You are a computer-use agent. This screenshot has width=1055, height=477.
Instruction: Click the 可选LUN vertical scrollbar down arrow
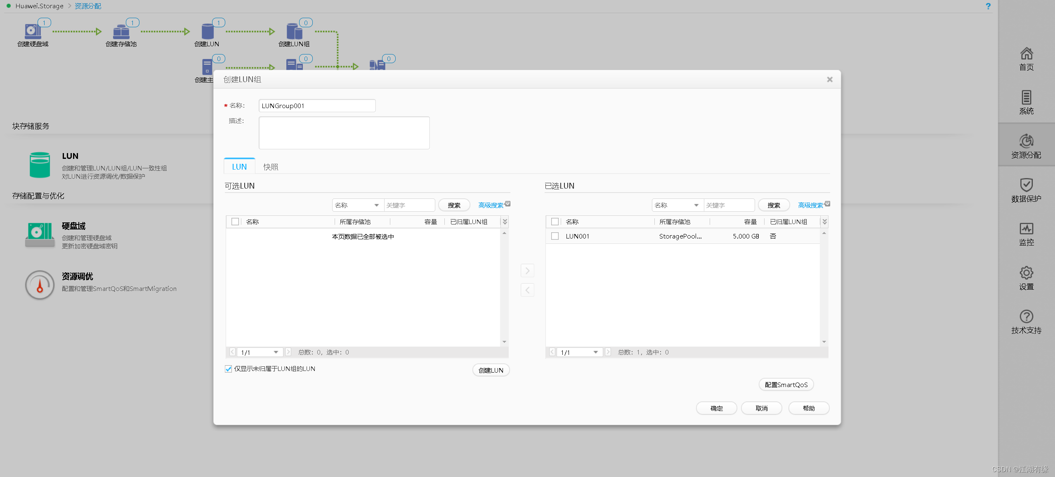point(504,342)
